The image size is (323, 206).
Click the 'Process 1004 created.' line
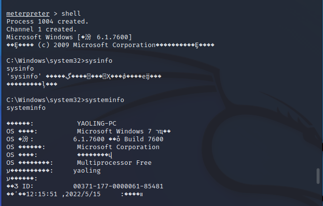coord(47,22)
